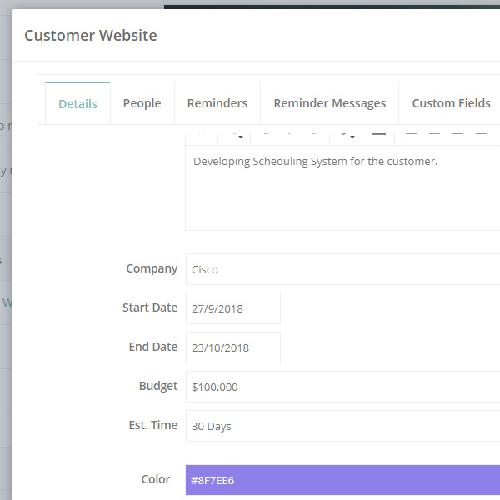Click the Start Date field 27/9/2018
This screenshot has height=500, width=500.
point(233,308)
